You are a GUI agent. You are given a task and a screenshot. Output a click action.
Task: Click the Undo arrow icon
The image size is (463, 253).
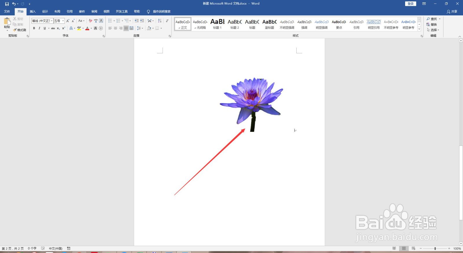coord(14,4)
